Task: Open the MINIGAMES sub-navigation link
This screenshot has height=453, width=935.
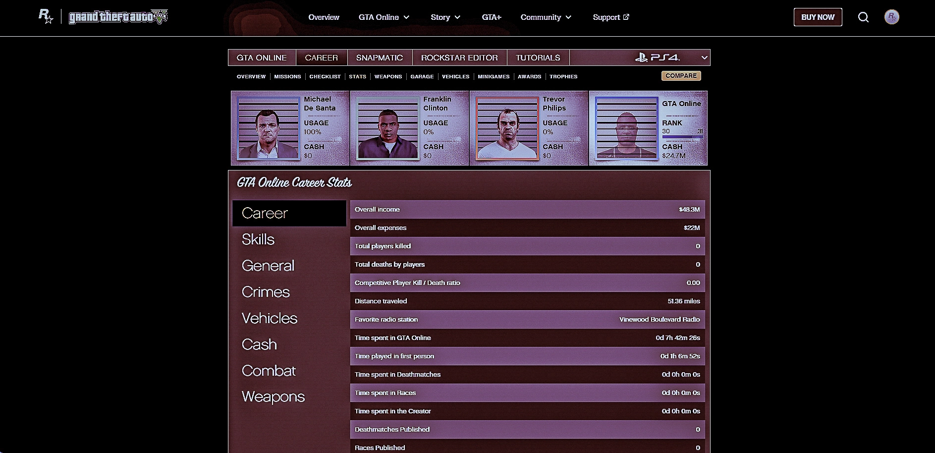Action: (494, 77)
